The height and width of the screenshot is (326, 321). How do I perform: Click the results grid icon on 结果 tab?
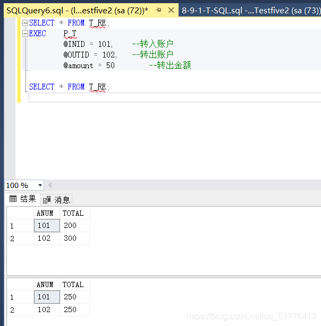13,199
